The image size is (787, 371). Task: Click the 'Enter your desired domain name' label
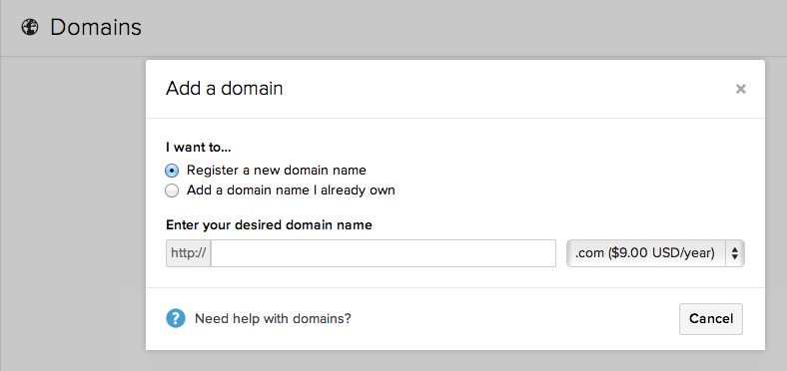pyautogui.click(x=269, y=225)
